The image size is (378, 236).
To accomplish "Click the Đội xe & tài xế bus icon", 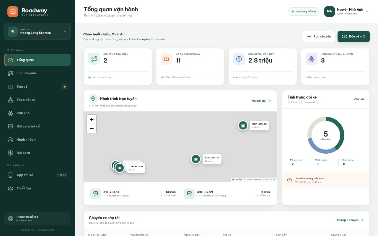I will coord(11,126).
